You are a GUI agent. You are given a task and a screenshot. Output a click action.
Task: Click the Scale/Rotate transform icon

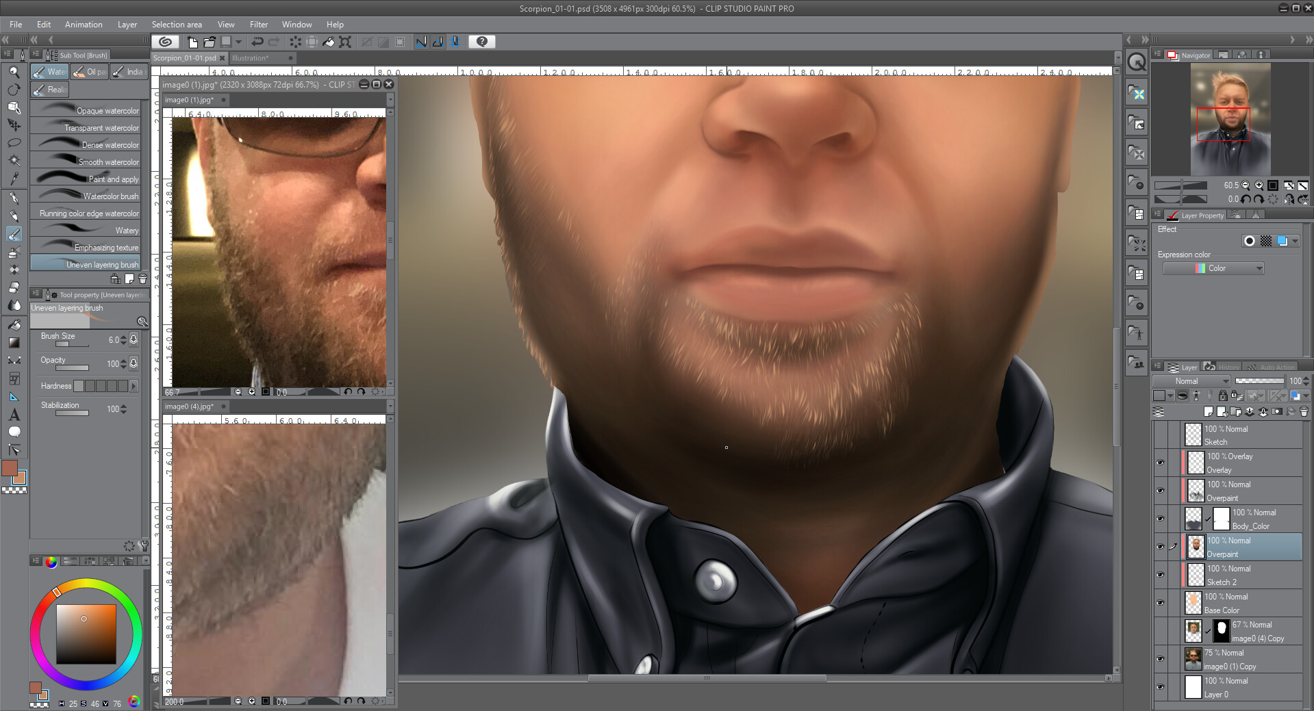click(x=345, y=42)
